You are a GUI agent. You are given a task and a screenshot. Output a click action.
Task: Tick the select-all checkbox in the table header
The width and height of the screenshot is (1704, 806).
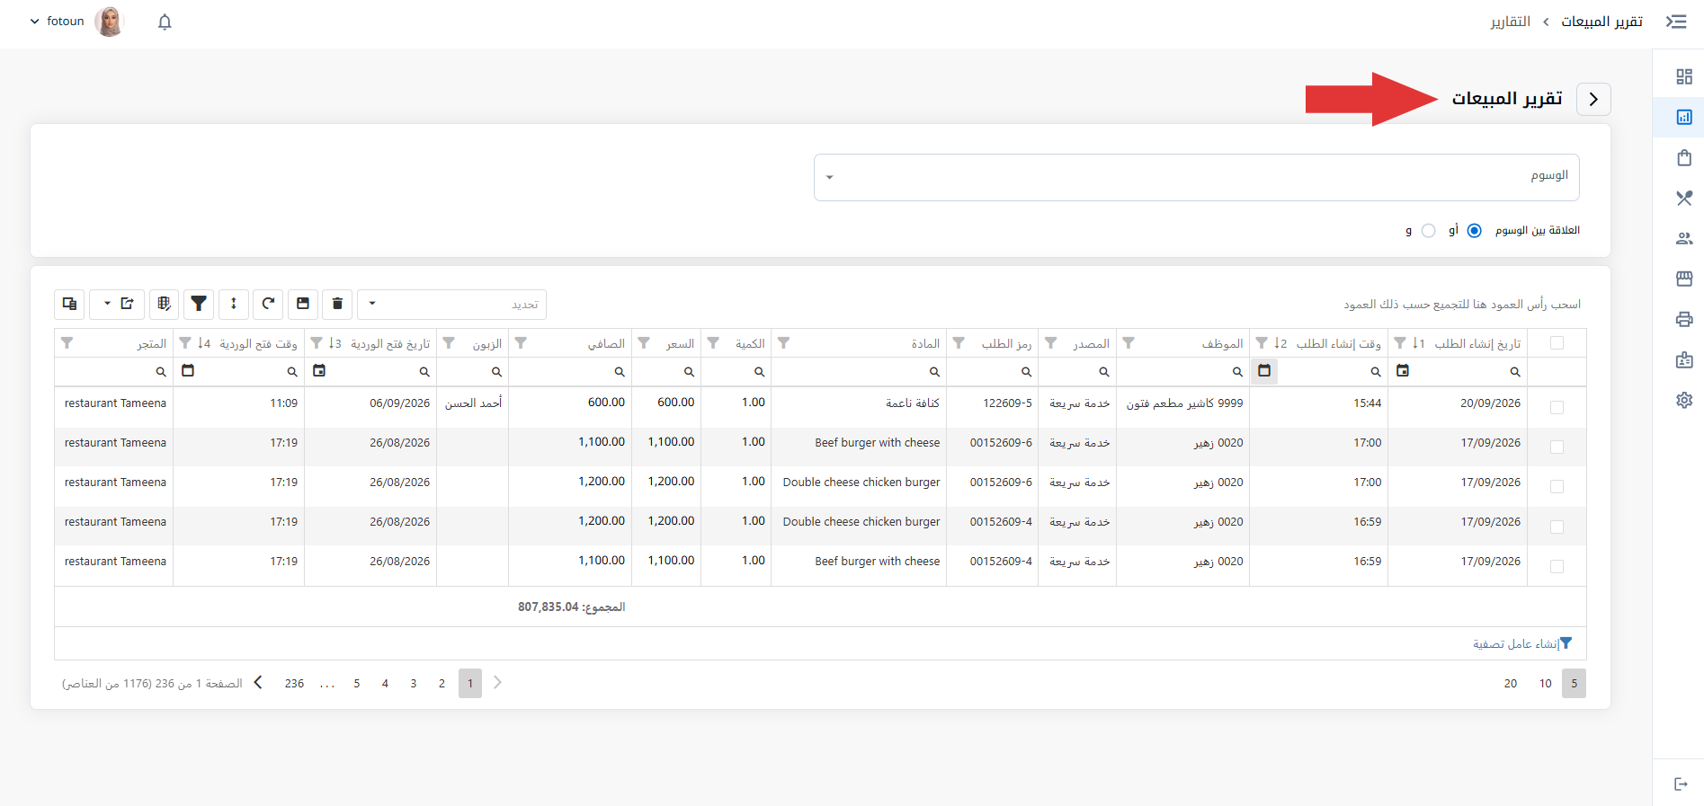[x=1557, y=343]
